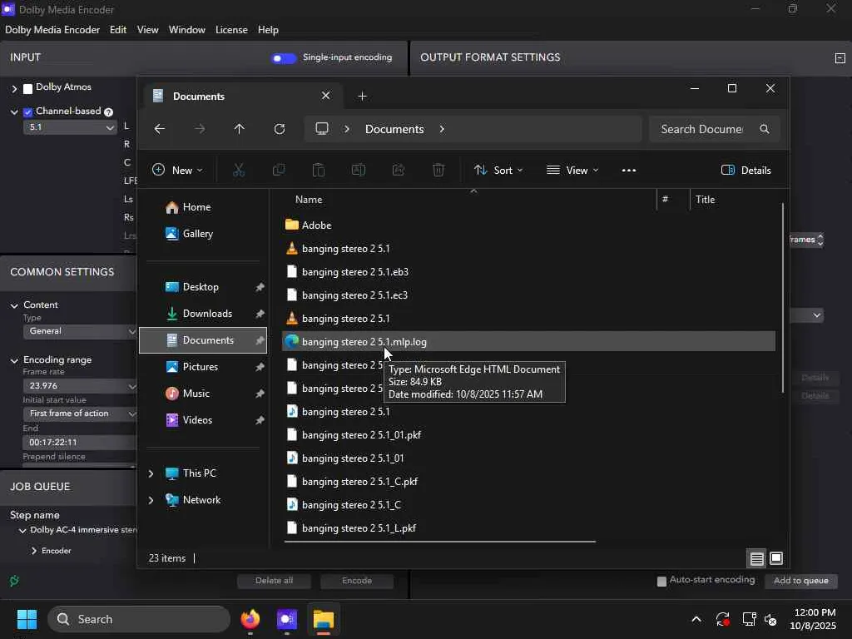Click the Paste clipboard icon in Explorer
This screenshot has width=852, height=639.
tap(319, 170)
